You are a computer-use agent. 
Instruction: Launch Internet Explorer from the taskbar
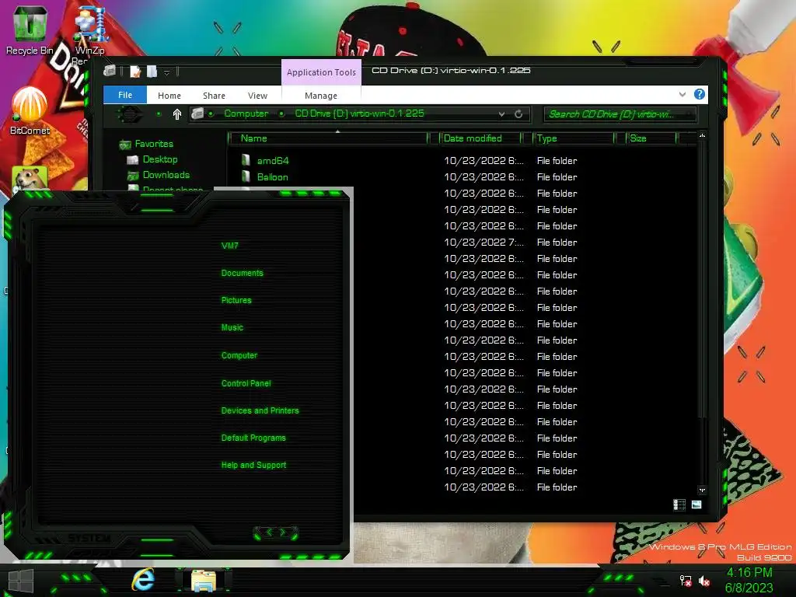tap(143, 580)
